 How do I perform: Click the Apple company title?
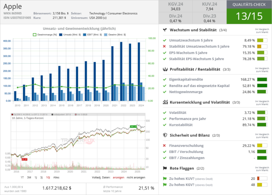point(13,6)
